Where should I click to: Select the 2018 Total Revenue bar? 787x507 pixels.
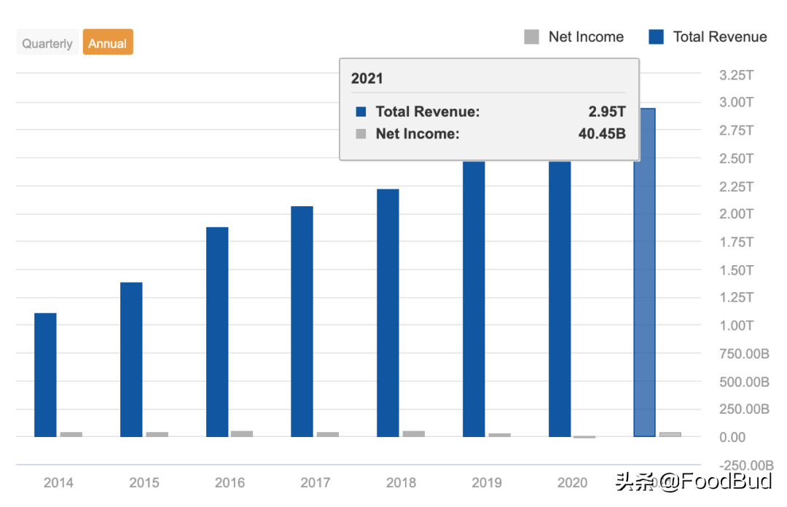coord(388,313)
